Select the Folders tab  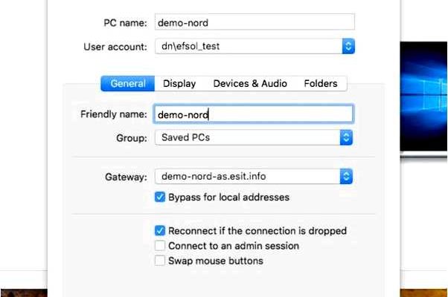(x=321, y=83)
